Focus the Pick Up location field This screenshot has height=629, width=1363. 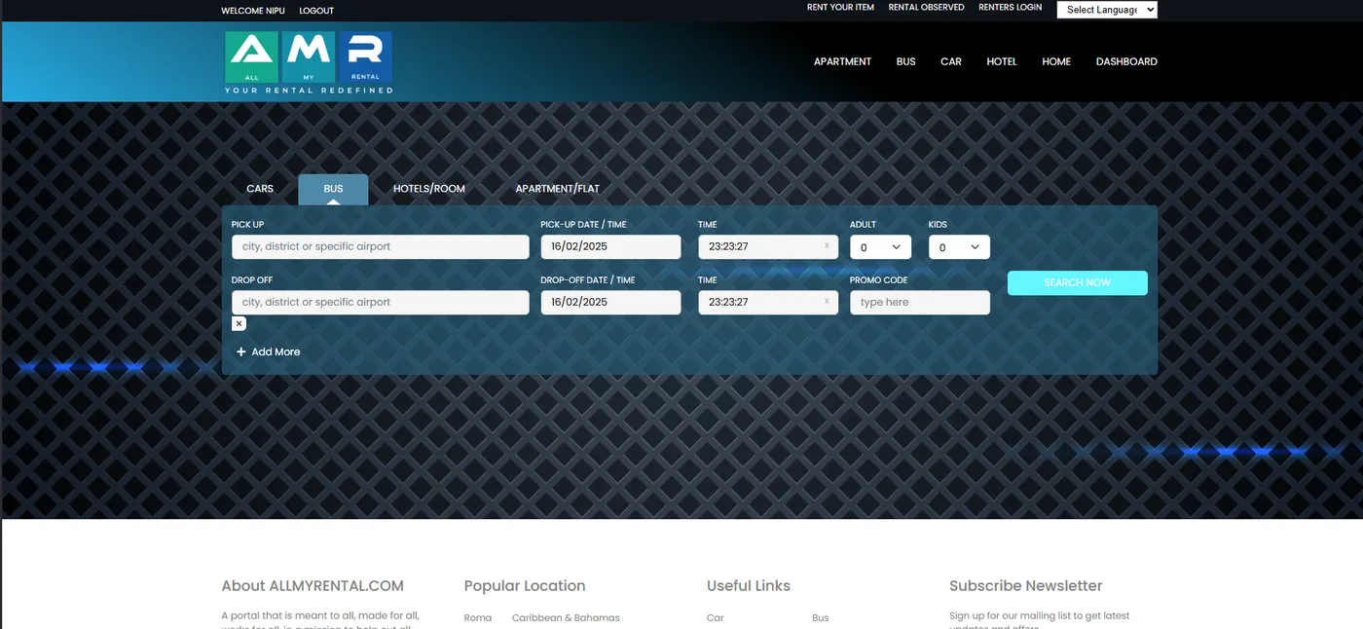click(381, 247)
